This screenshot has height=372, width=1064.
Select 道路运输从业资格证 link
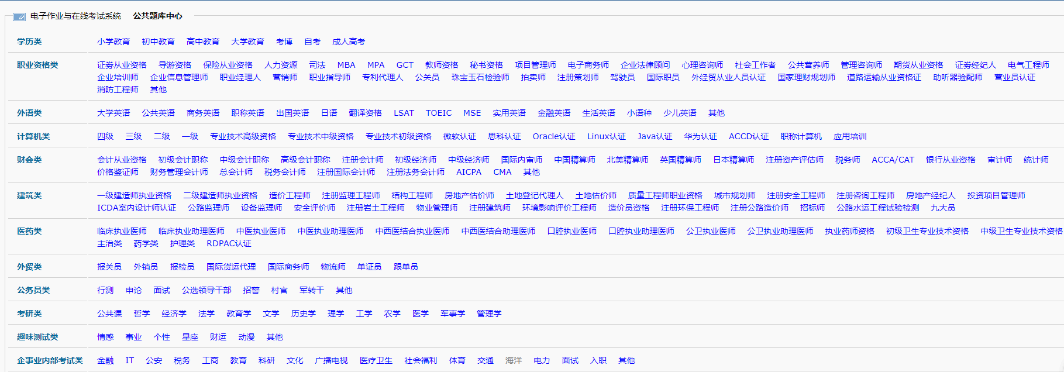(x=884, y=77)
